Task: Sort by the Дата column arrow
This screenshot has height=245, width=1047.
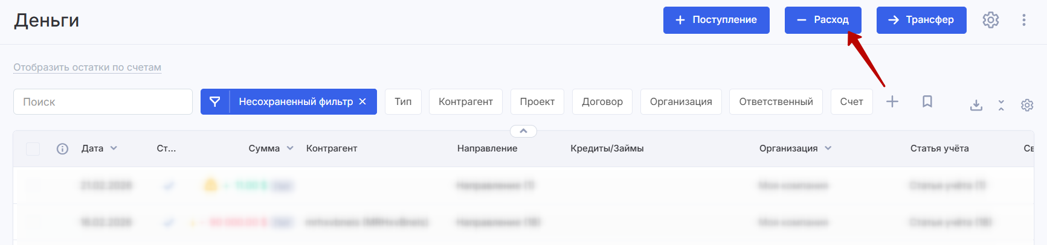Action: [114, 148]
